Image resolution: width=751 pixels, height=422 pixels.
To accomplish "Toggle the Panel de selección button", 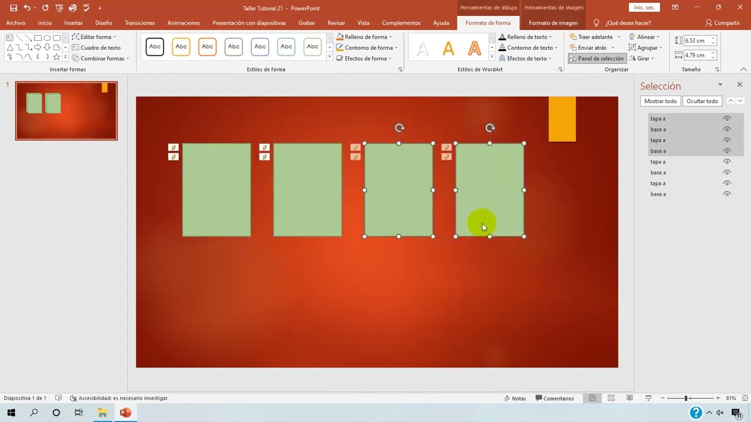I will click(x=597, y=58).
